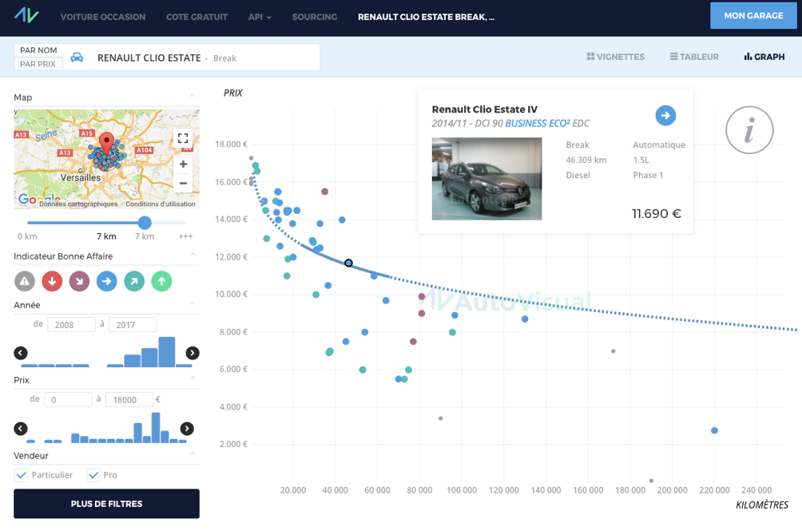Select the red down-arrow deal indicator
The width and height of the screenshot is (802, 531).
pyautogui.click(x=52, y=281)
